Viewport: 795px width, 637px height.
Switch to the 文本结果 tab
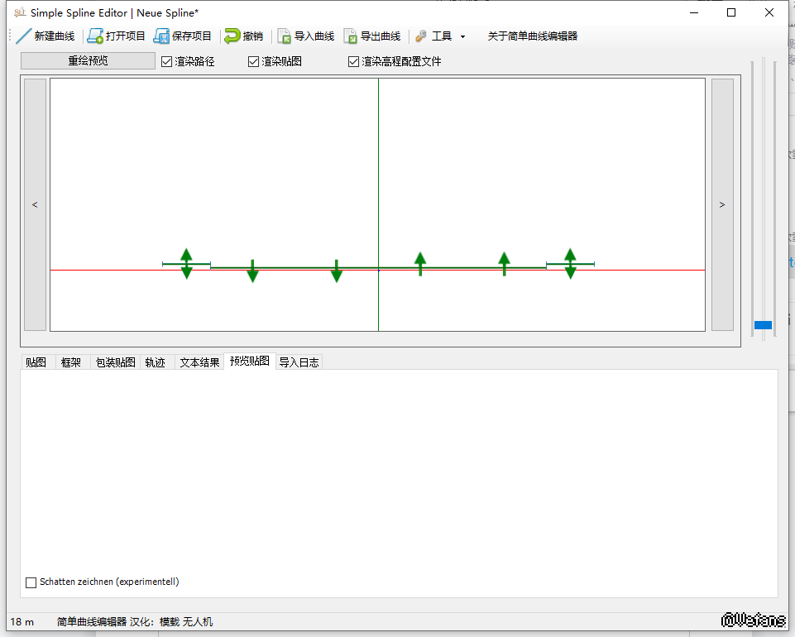199,362
